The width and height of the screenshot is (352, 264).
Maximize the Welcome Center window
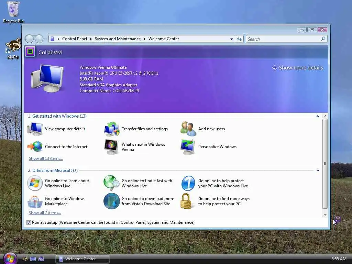pos(312,30)
